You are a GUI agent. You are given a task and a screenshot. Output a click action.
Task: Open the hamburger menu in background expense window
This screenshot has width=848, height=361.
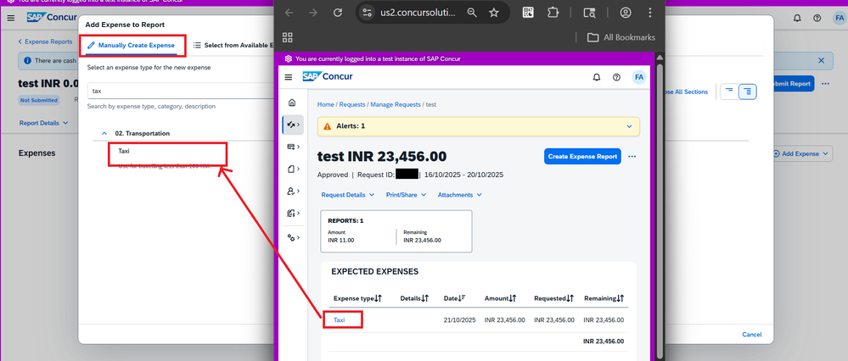pyautogui.click(x=11, y=18)
